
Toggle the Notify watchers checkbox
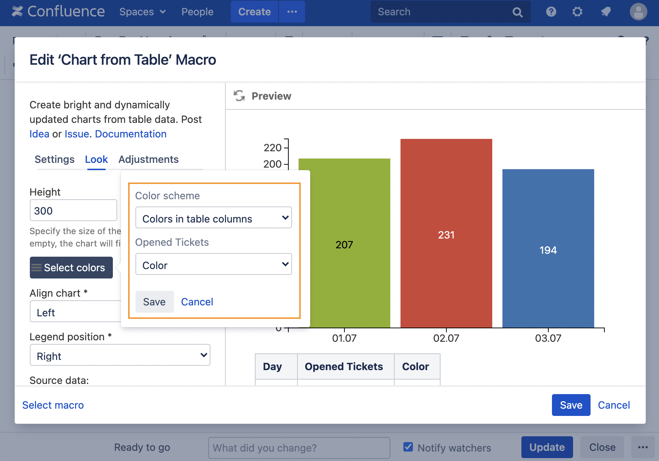(408, 447)
